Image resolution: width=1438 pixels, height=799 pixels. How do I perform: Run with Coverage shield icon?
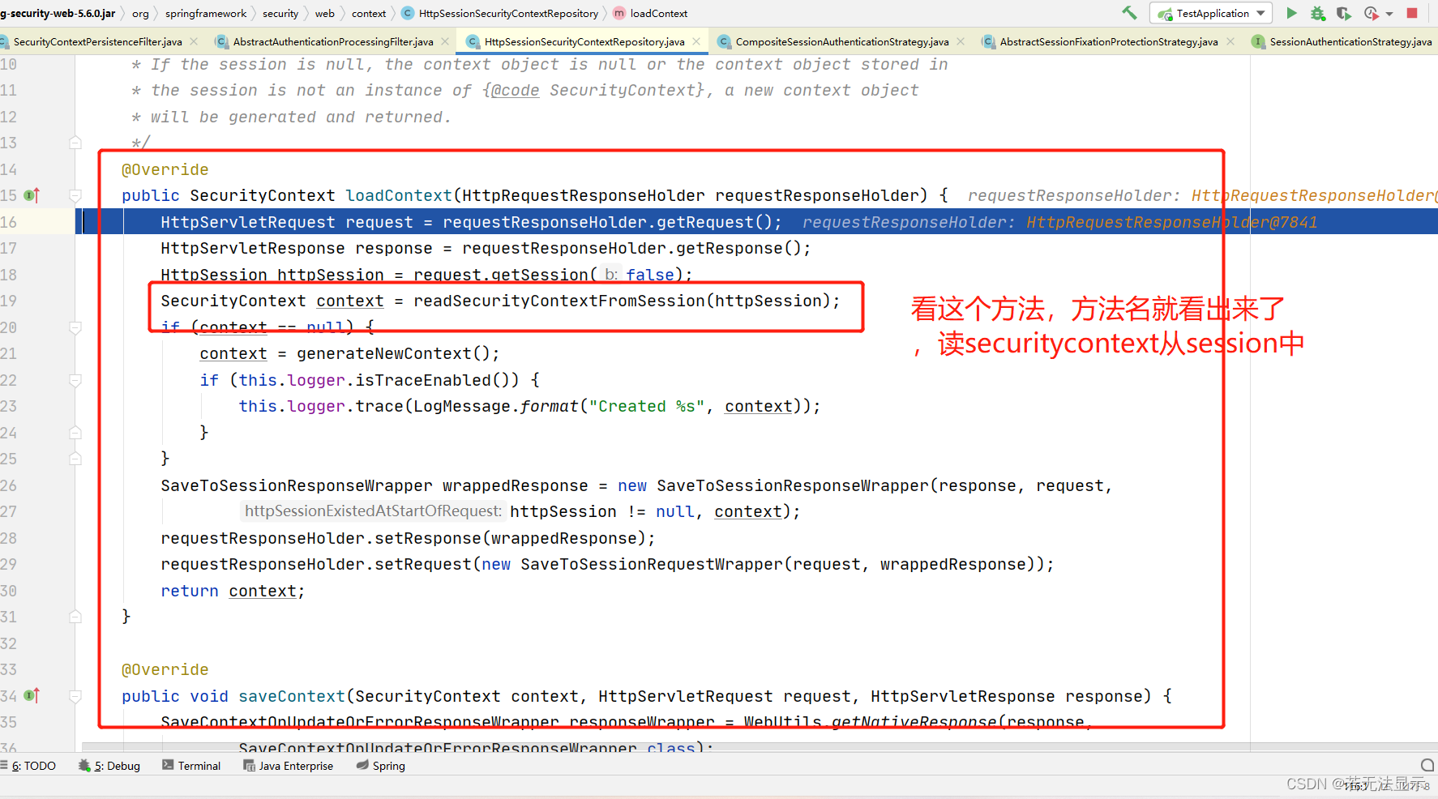point(1344,13)
